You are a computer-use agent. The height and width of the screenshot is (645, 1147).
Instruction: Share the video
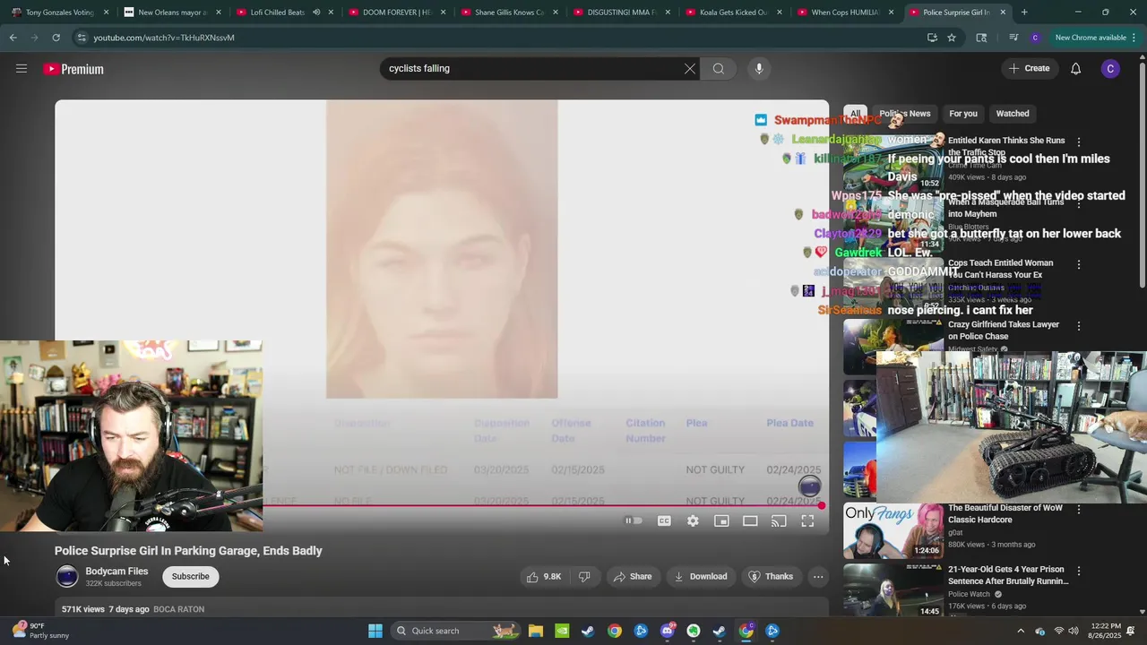[633, 577]
